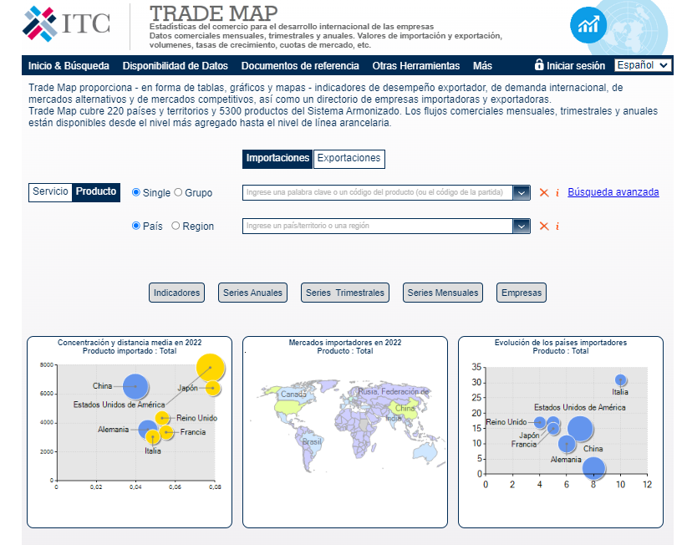Switch to Servicio toggle

pos(50,192)
